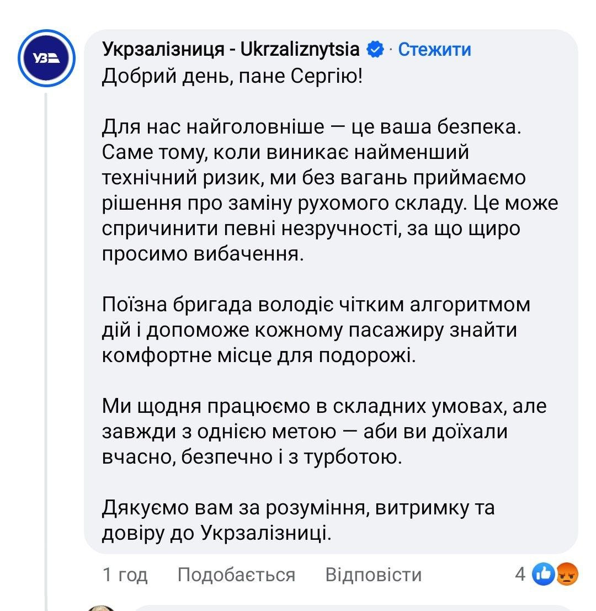Click the sentence Для нас найголовніше — це ваша безпека
This screenshot has width=596, height=611.
click(311, 127)
